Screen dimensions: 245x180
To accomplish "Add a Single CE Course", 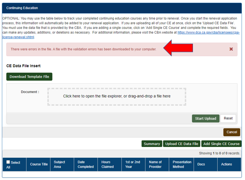I will [x=221, y=144].
